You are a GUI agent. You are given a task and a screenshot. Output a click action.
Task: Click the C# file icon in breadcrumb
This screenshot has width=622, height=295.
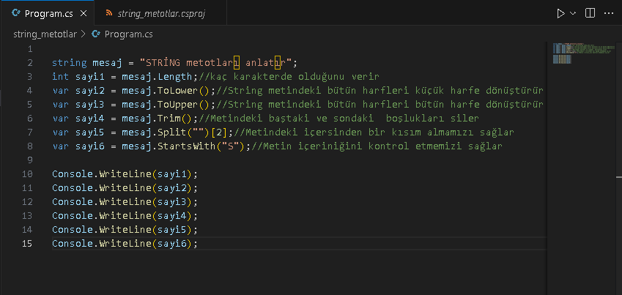pyautogui.click(x=96, y=34)
